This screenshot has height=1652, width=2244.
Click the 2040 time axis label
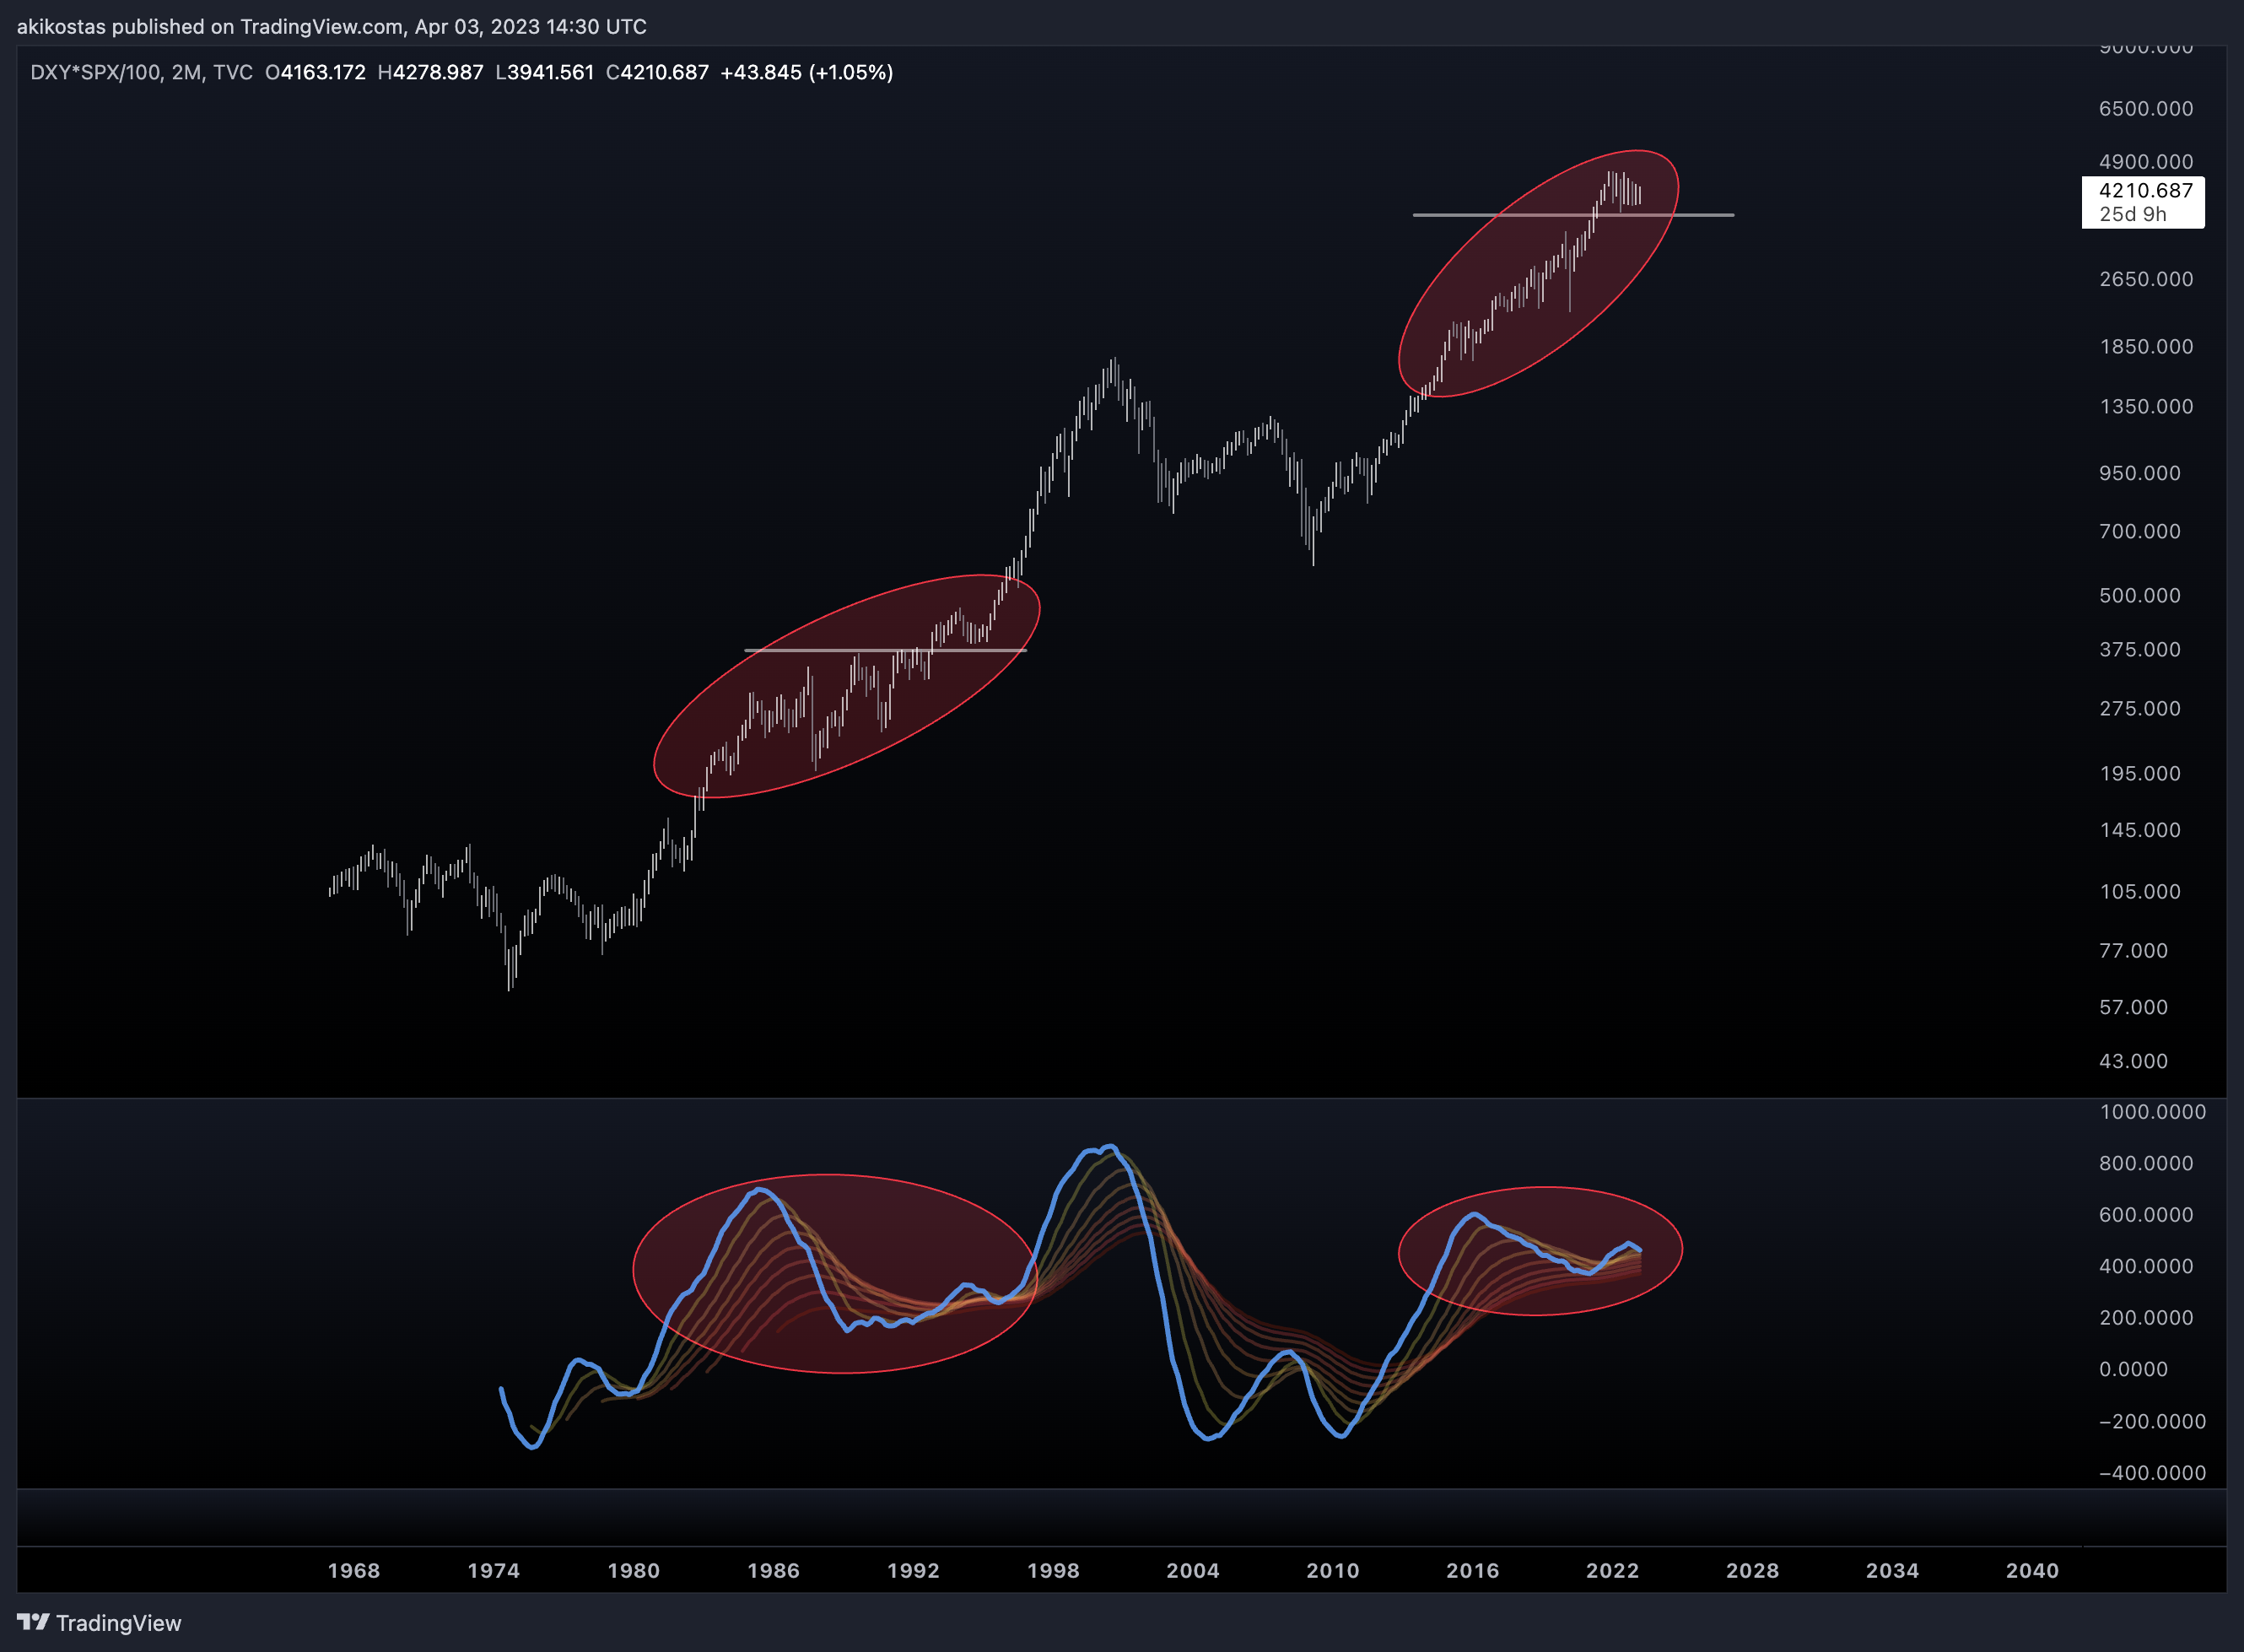(x=2033, y=1570)
